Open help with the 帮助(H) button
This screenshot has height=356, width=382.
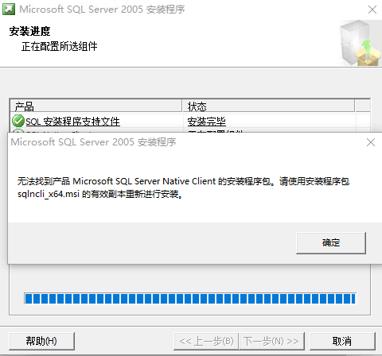41,341
